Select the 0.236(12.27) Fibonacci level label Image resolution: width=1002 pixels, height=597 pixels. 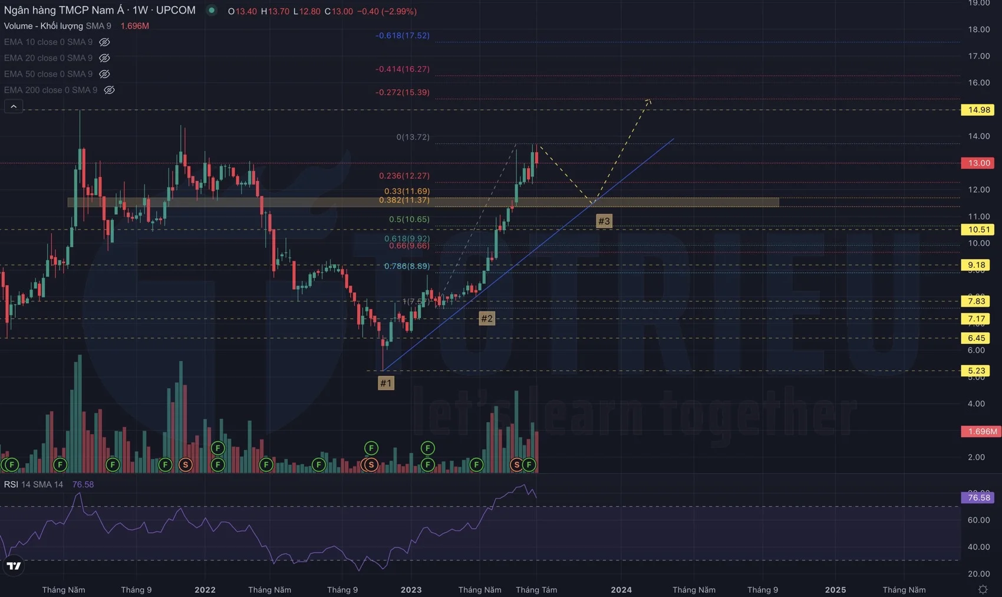(x=404, y=176)
